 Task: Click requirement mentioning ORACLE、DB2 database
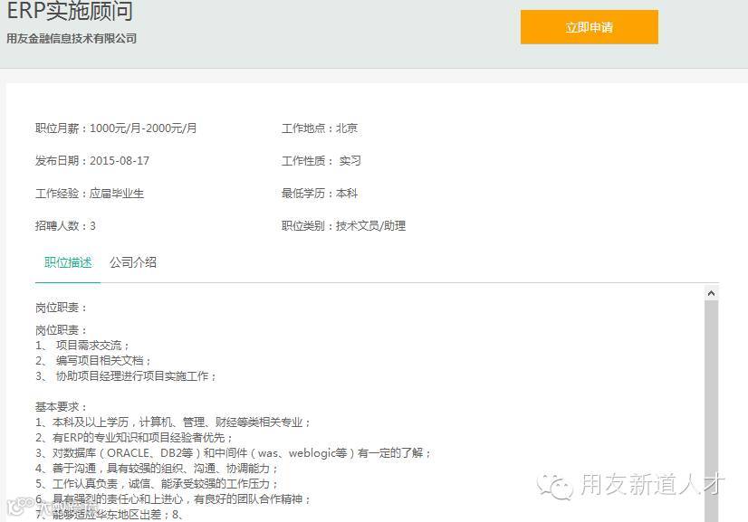[234, 453]
